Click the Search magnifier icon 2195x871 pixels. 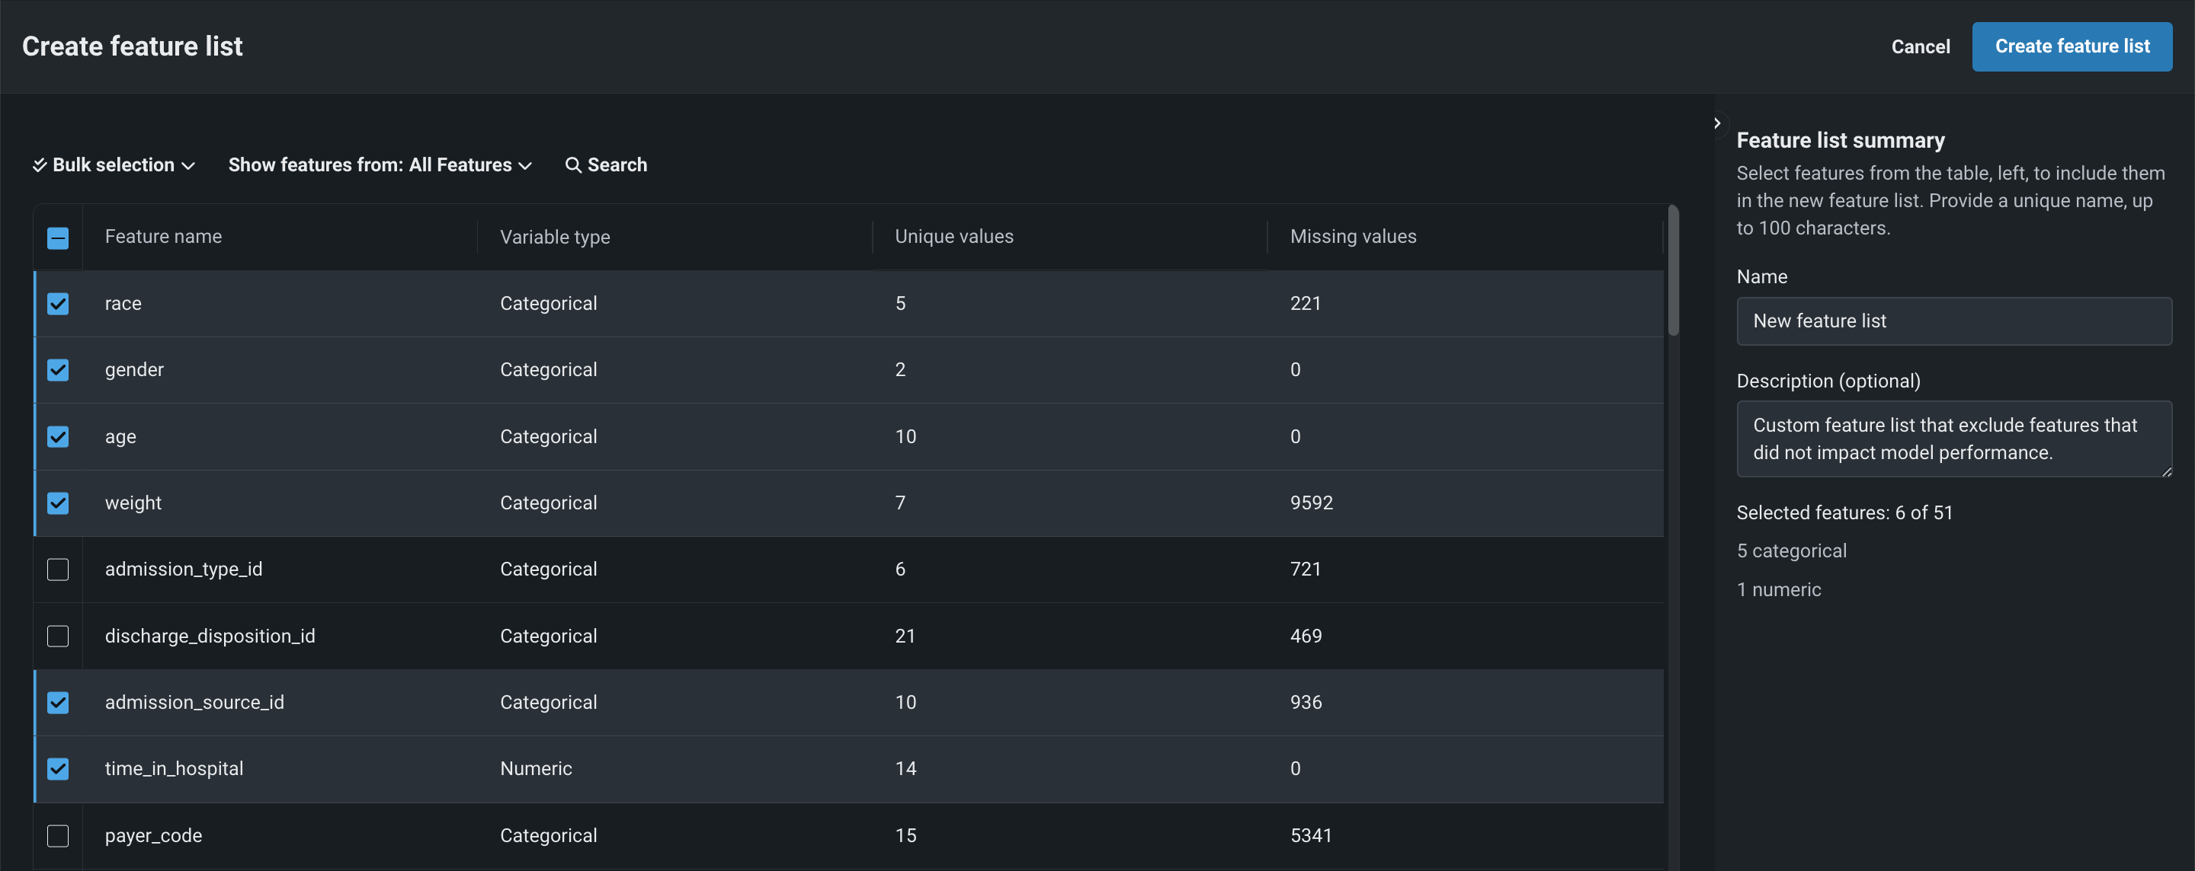click(x=573, y=165)
